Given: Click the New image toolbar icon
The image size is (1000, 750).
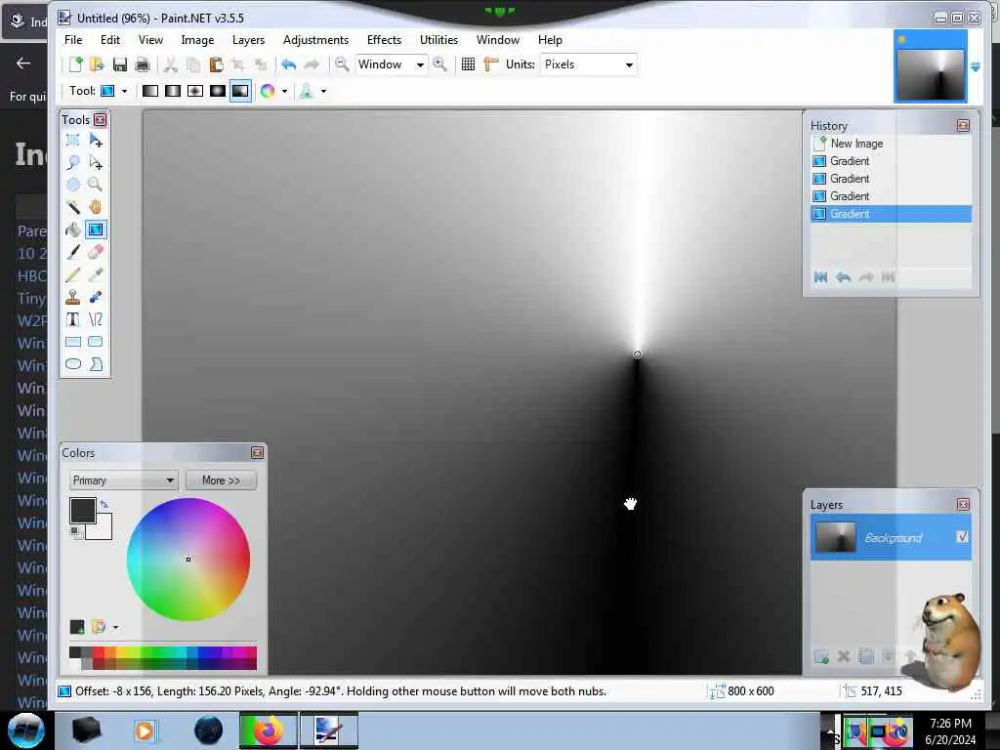Looking at the screenshot, I should 75,63.
